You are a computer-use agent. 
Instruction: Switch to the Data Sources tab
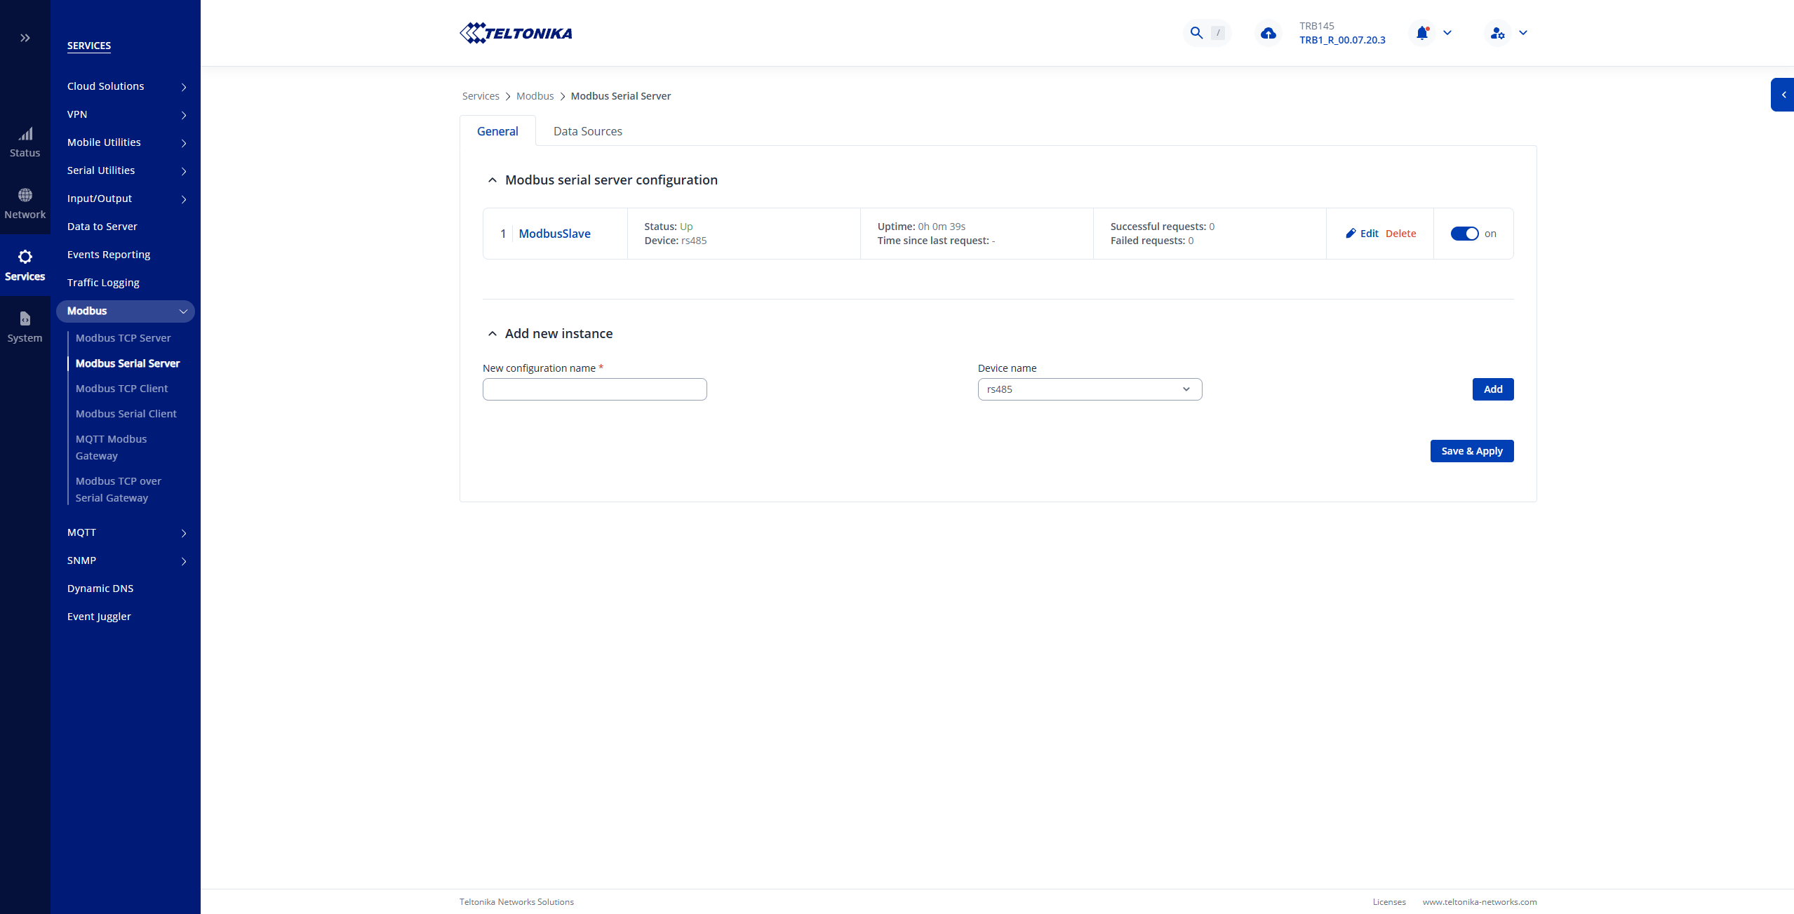click(x=587, y=131)
